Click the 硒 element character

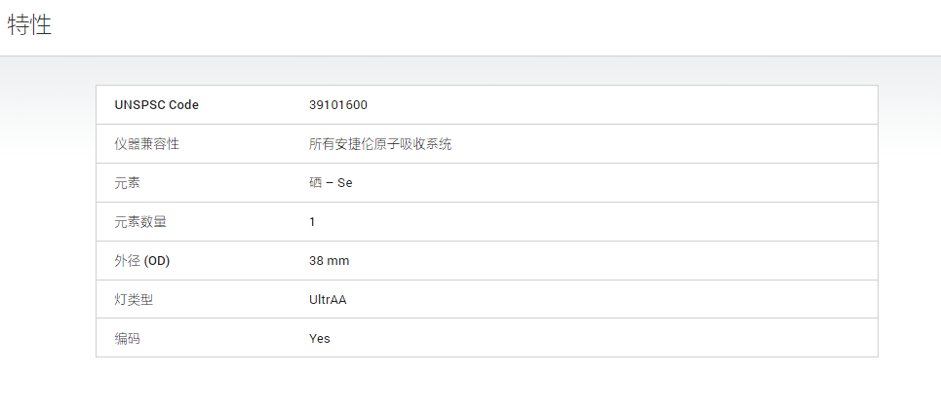pyautogui.click(x=315, y=183)
